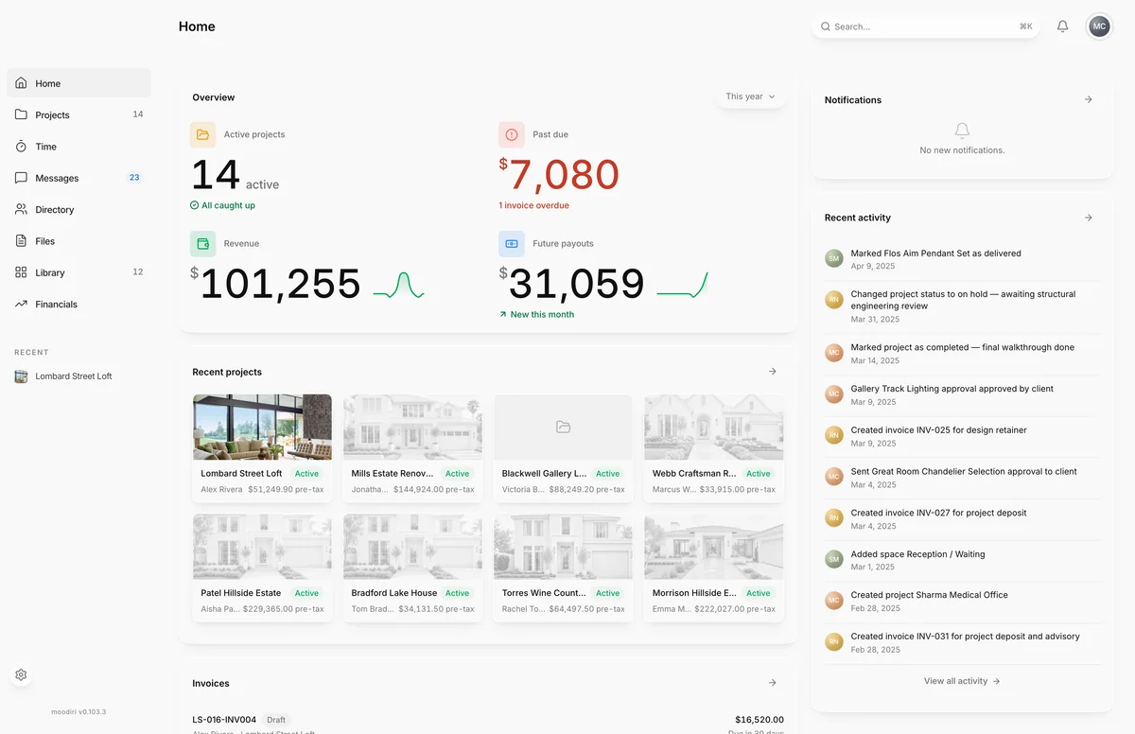Click the Messages unread count 23 badge
The image size is (1135, 734).
point(134,178)
